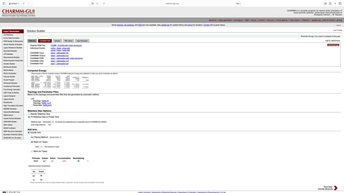Viewport: 344px width, 193px height.
Task: Click the CHARMM-GUI logo
Action: pos(18,12)
